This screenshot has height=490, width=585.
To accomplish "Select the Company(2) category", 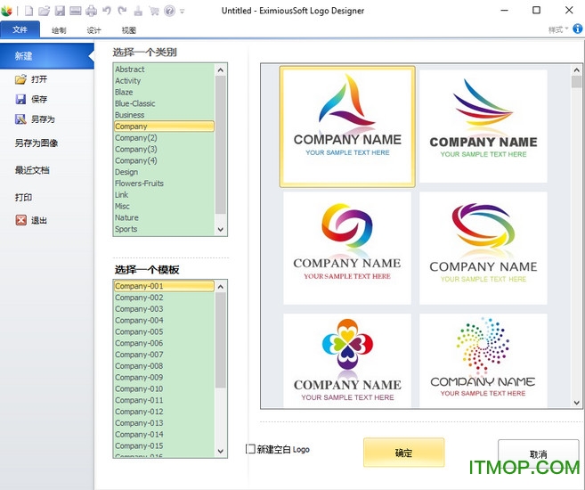I will click(164, 138).
